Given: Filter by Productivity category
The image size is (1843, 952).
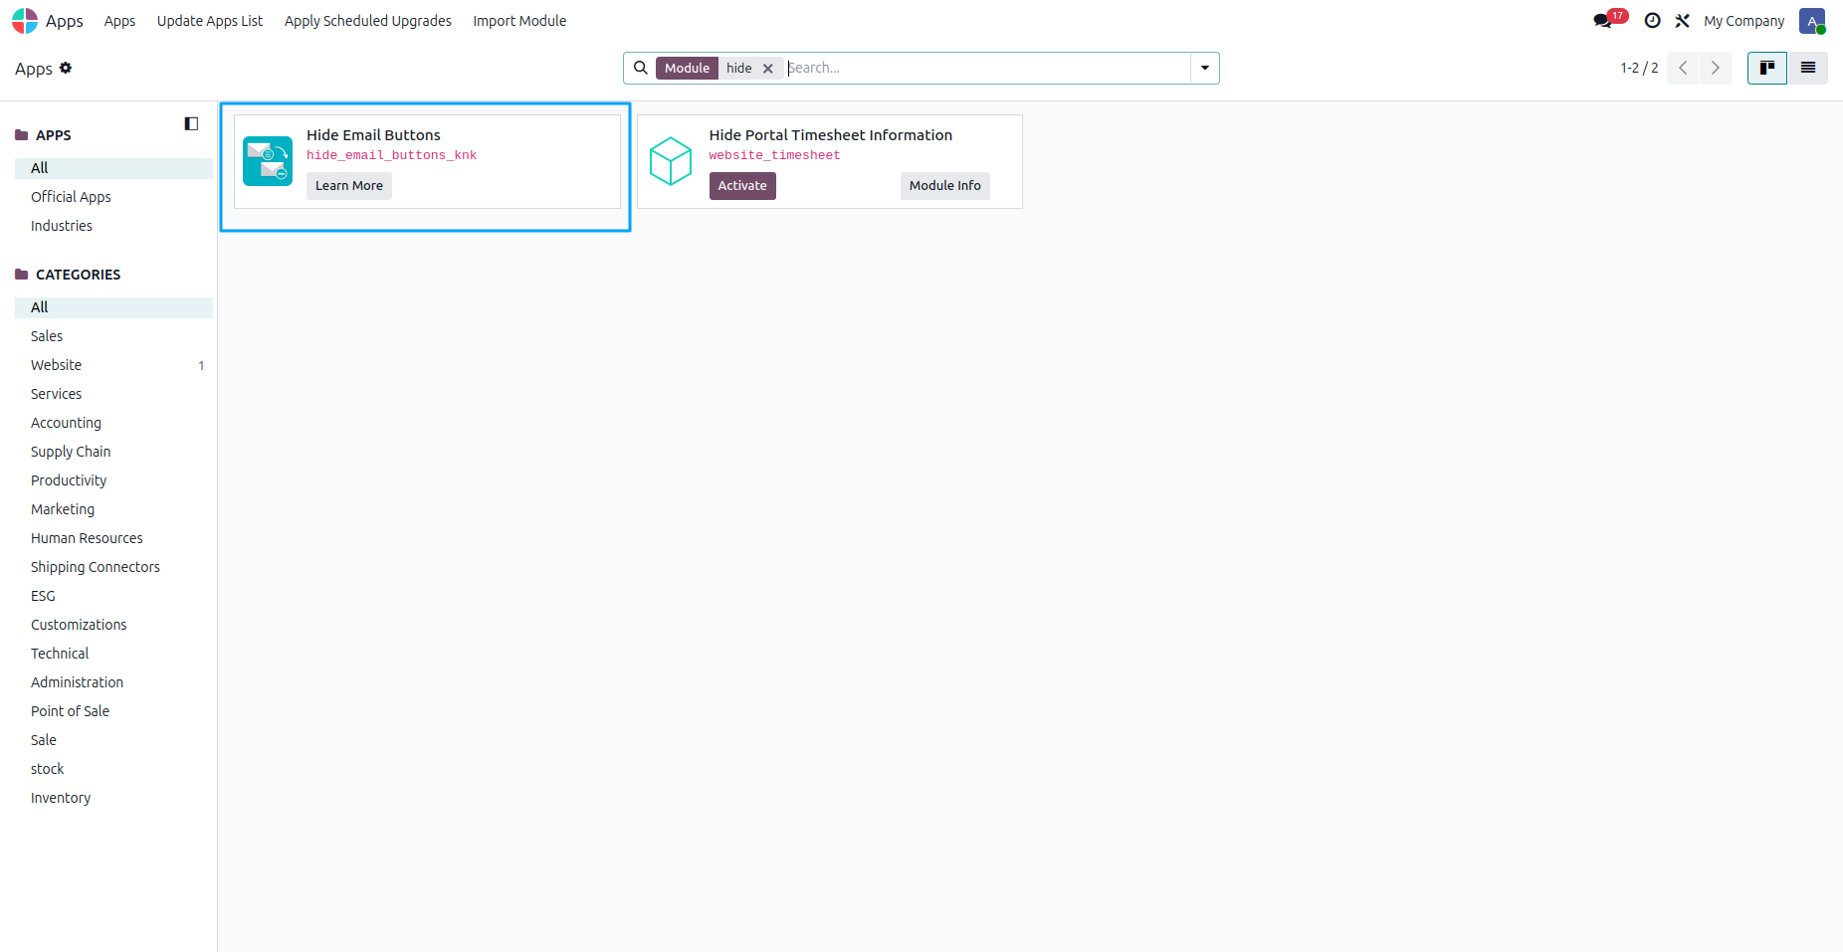Looking at the screenshot, I should coord(114,480).
